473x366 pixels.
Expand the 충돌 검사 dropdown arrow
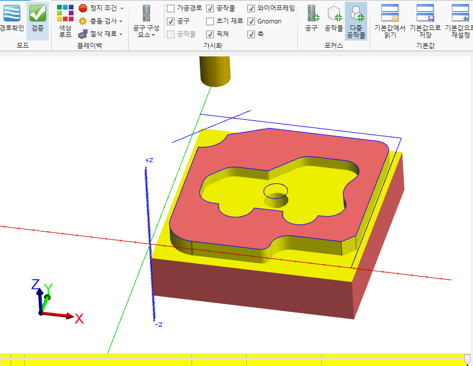coord(120,21)
